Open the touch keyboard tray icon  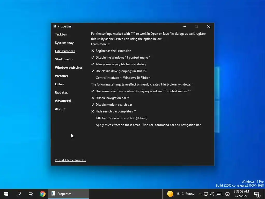pyautogui.click(x=219, y=194)
